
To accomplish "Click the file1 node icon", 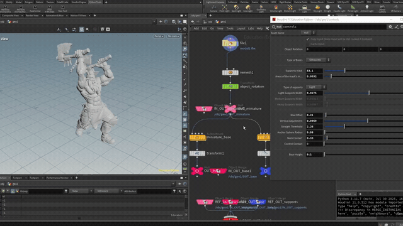I will pyautogui.click(x=230, y=43).
